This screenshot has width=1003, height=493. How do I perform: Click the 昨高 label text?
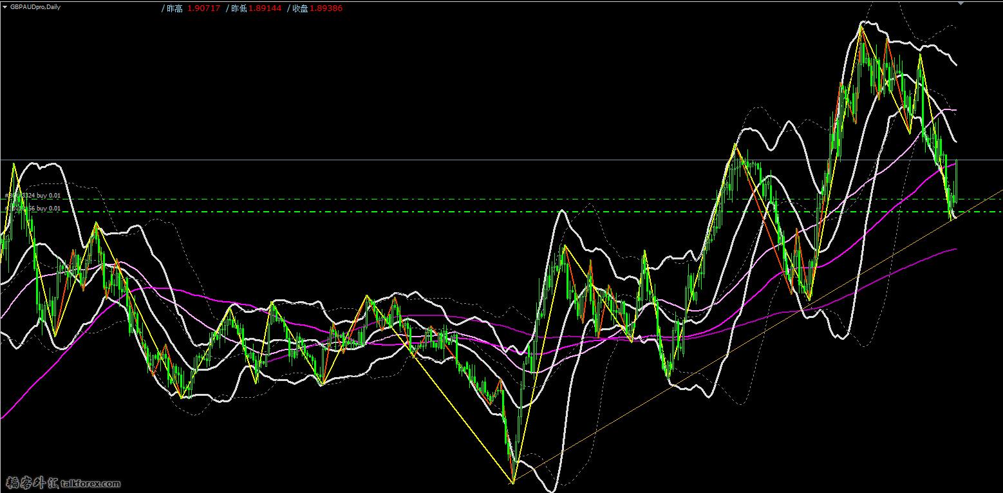[174, 8]
